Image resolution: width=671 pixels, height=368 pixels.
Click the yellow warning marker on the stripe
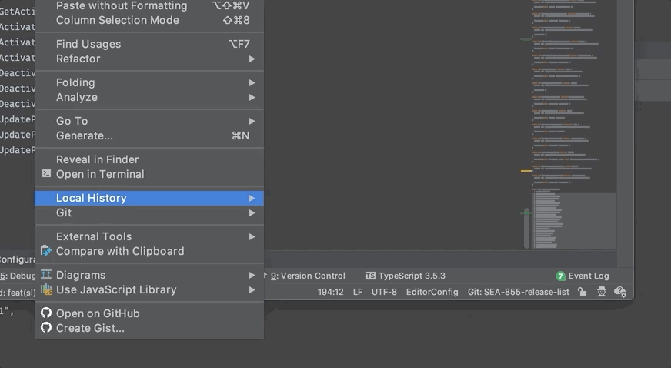(526, 171)
